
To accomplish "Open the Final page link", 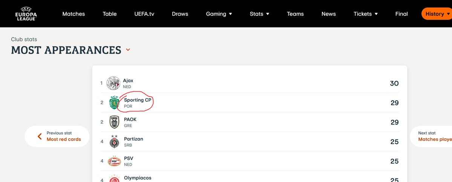I will point(401,14).
